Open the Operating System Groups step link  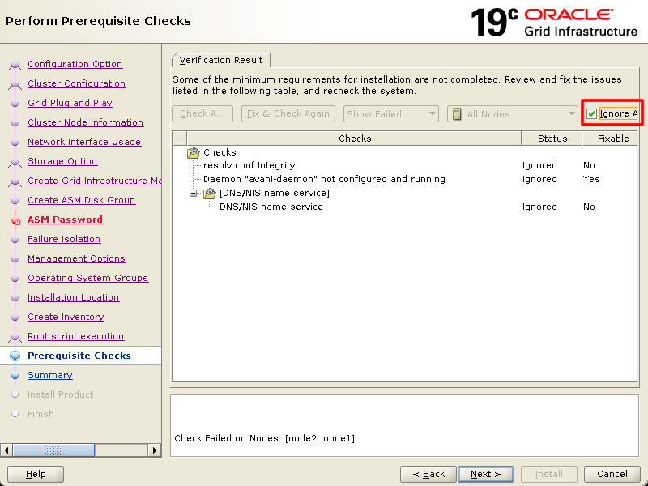click(x=88, y=278)
